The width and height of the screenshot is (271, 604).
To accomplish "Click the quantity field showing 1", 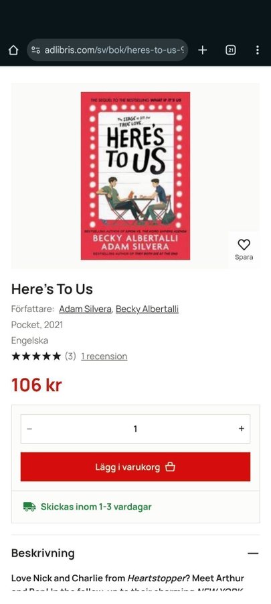I will 135,429.
